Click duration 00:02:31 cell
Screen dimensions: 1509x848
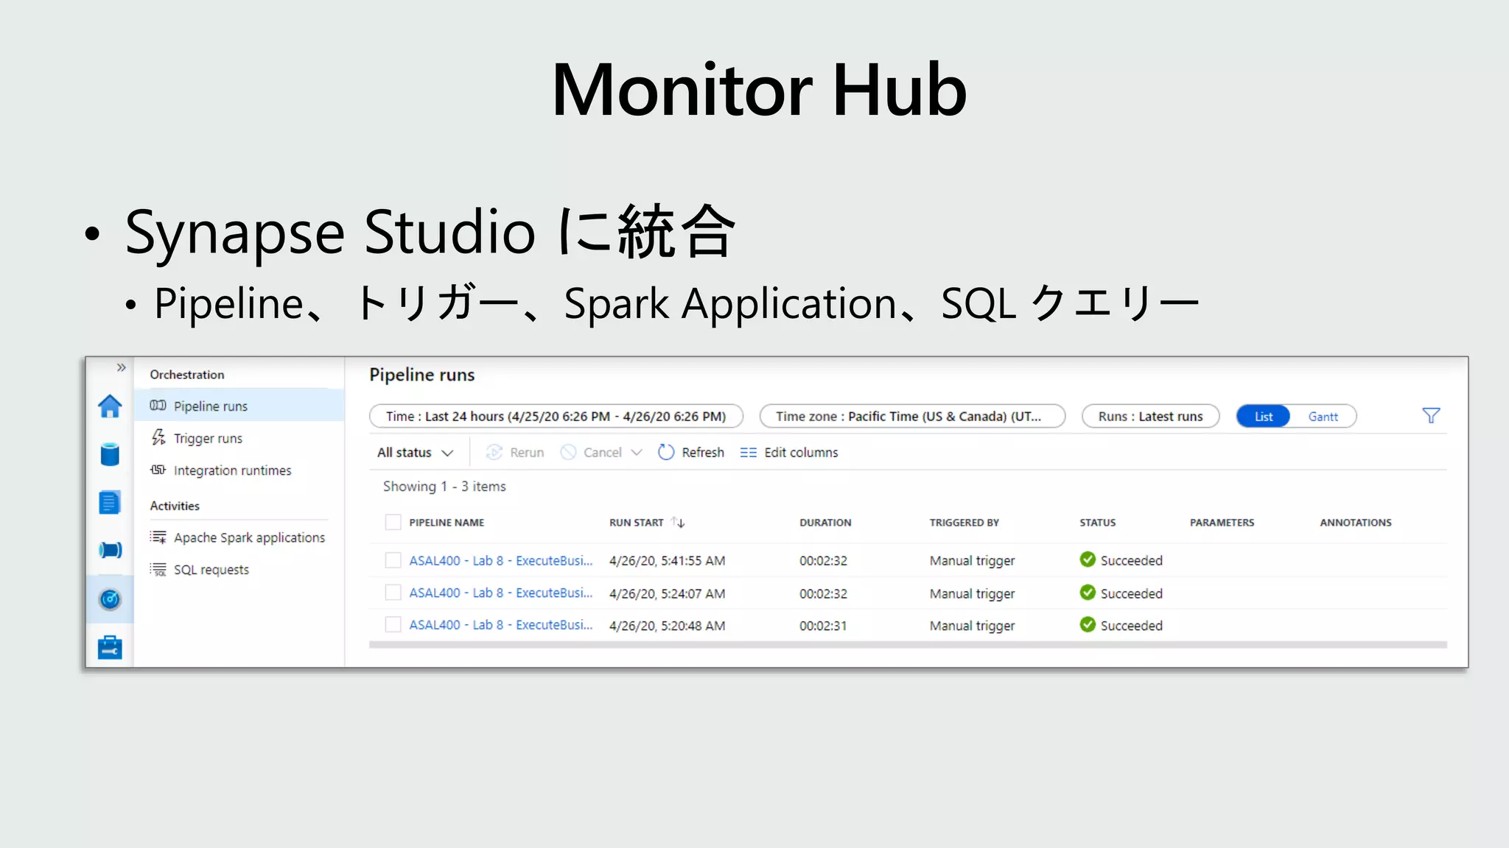click(x=823, y=626)
